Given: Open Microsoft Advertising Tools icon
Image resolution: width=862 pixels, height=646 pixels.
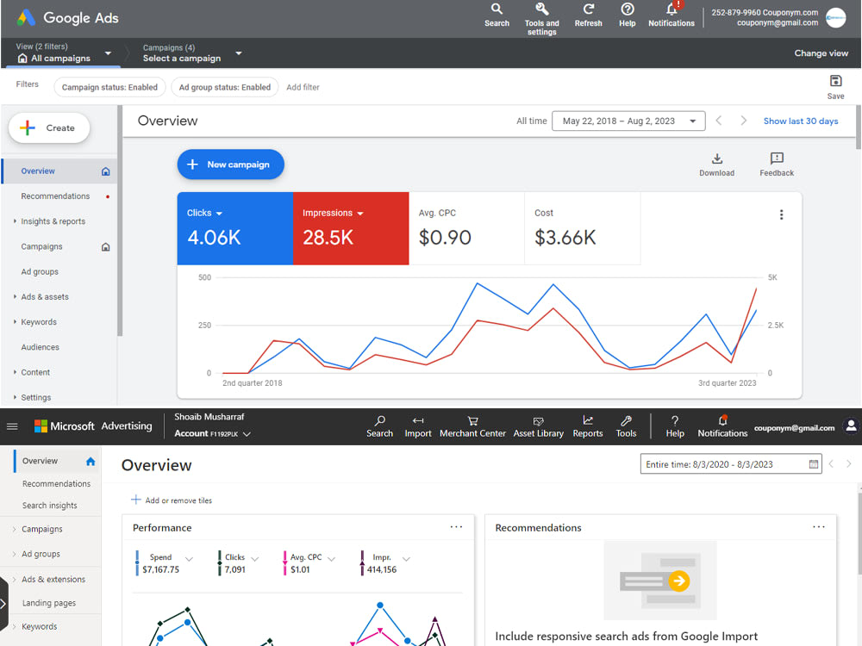Looking at the screenshot, I should (x=626, y=421).
